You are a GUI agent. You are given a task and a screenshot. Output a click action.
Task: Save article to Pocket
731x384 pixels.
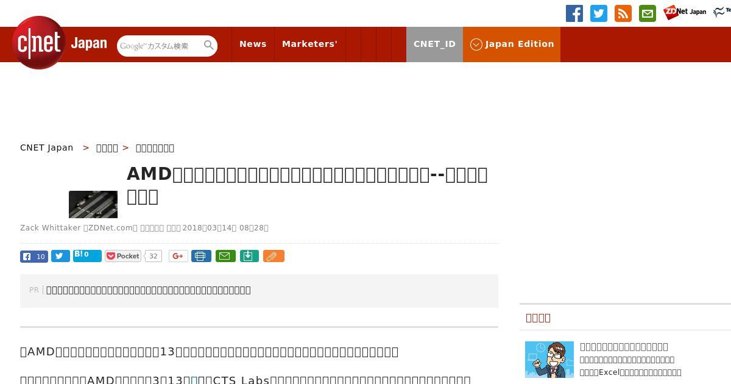[123, 256]
